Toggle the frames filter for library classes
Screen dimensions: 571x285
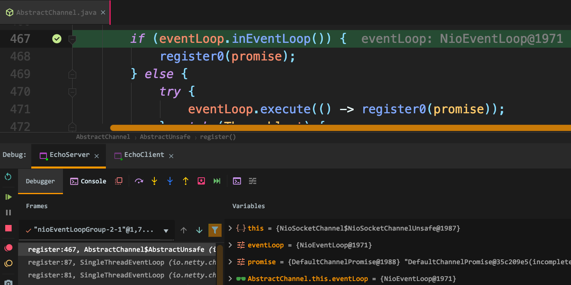point(215,230)
